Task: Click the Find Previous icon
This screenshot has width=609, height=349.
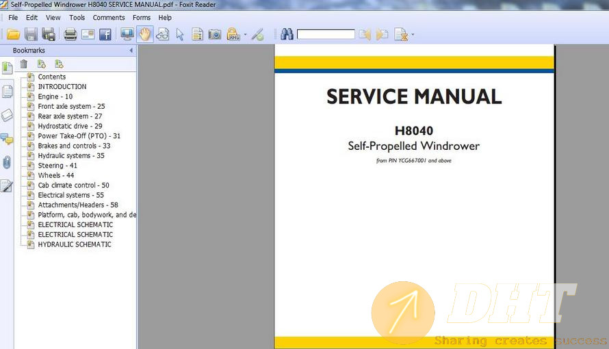Action: [x=364, y=34]
